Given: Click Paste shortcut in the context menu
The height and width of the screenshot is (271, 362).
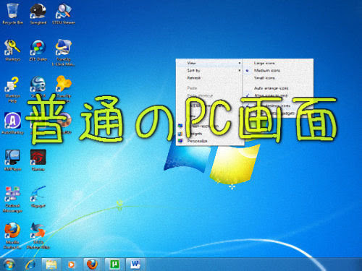Looking at the screenshot, I should click(200, 95).
